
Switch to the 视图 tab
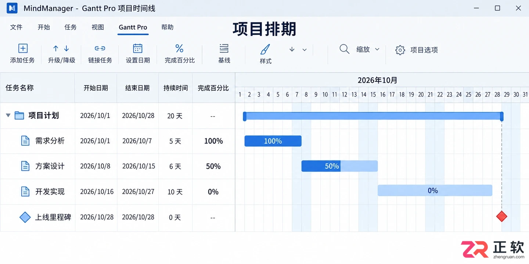pos(98,27)
